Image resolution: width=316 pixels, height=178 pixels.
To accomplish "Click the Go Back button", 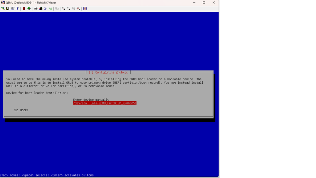I will [x=21, y=110].
